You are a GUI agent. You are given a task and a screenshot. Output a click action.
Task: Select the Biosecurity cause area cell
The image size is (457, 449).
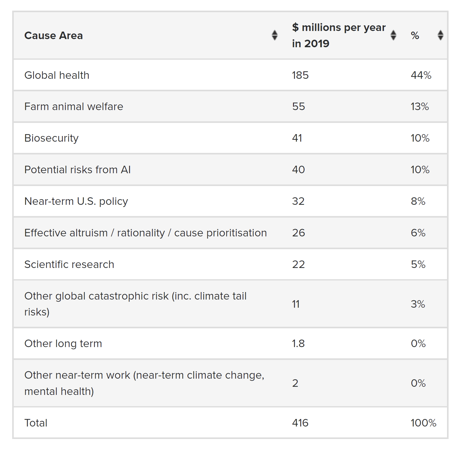tap(52, 138)
